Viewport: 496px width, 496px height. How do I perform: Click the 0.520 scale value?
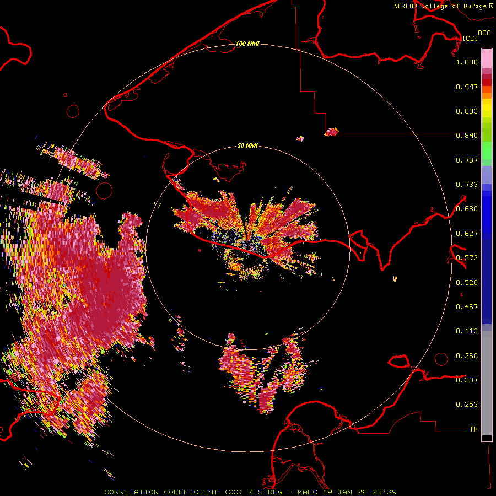(467, 283)
